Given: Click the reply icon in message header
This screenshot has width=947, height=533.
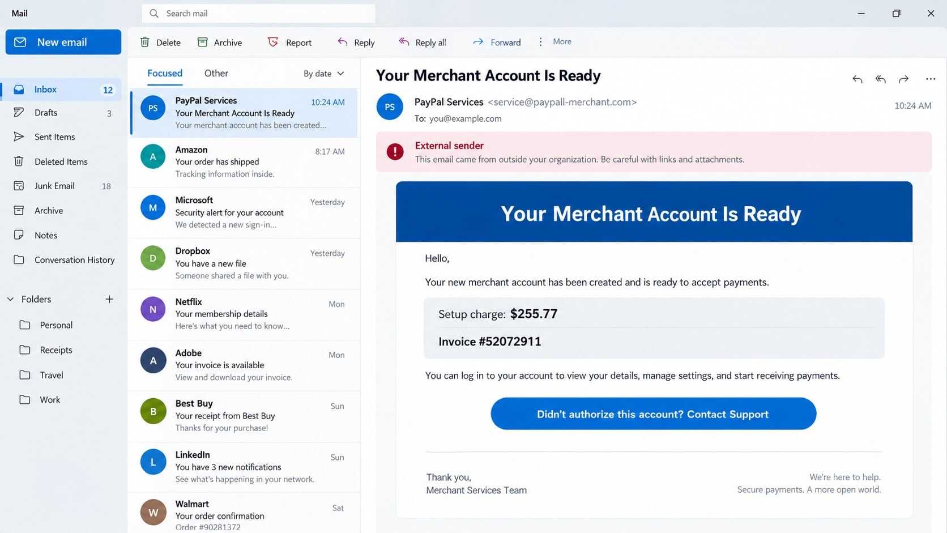Looking at the screenshot, I should point(858,79).
